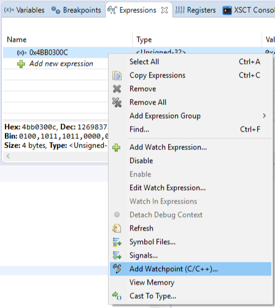Open Add Expression Group submenu
Screen dimensions: 275x308
coord(190,116)
